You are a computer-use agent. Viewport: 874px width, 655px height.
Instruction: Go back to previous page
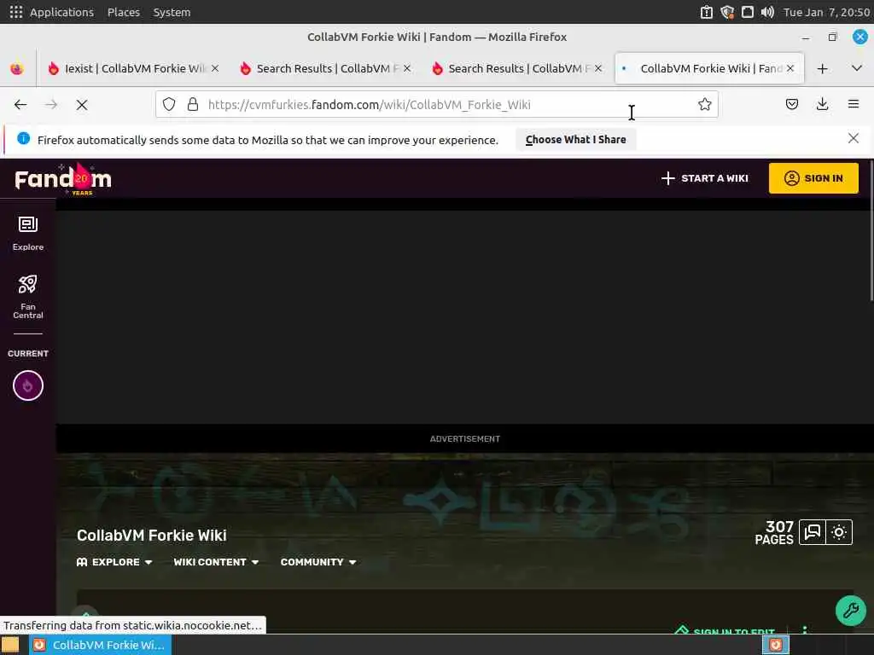tap(20, 105)
